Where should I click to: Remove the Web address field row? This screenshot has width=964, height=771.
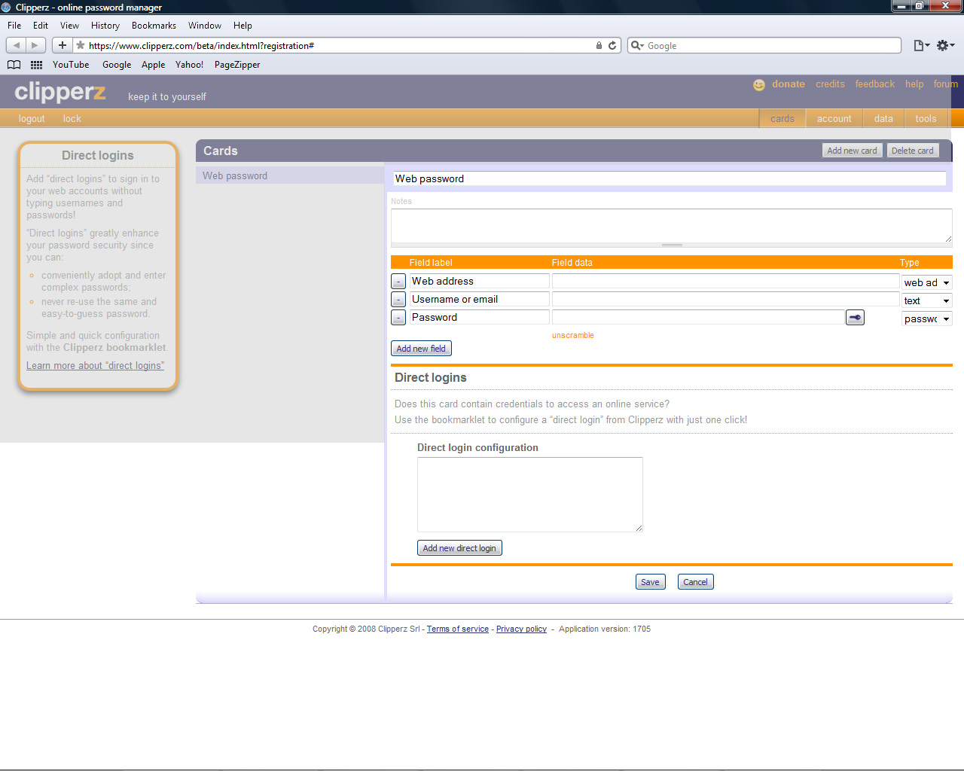(398, 282)
